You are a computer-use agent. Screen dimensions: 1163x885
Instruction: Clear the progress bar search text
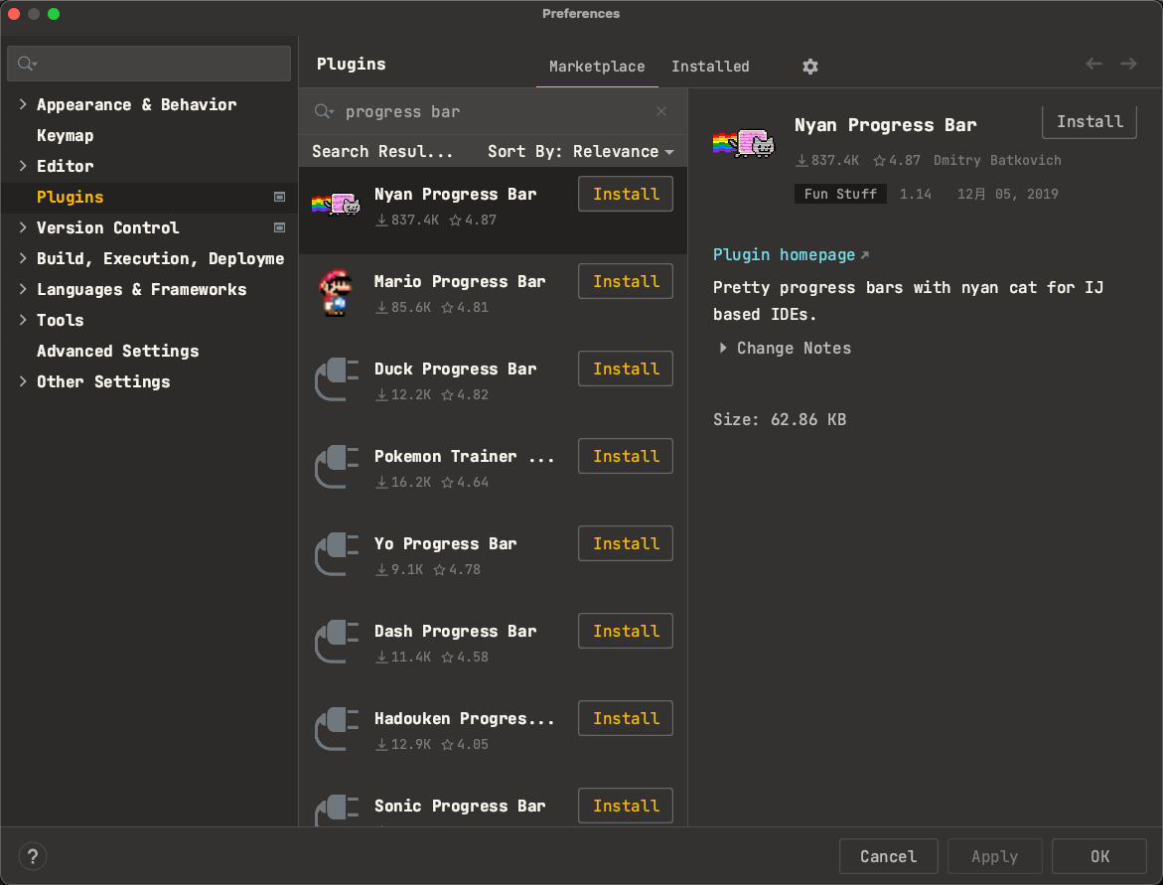[661, 111]
